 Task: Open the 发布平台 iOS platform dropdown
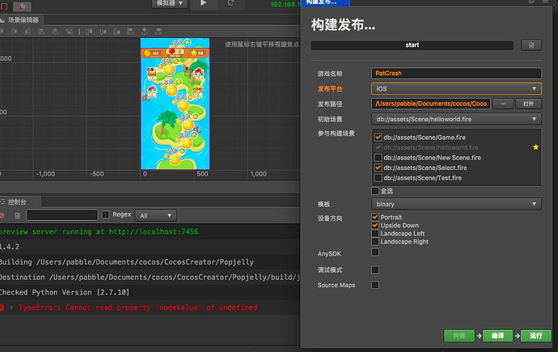point(456,88)
